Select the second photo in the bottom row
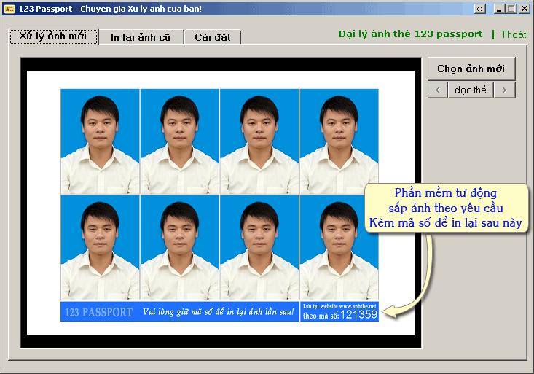 pos(179,248)
